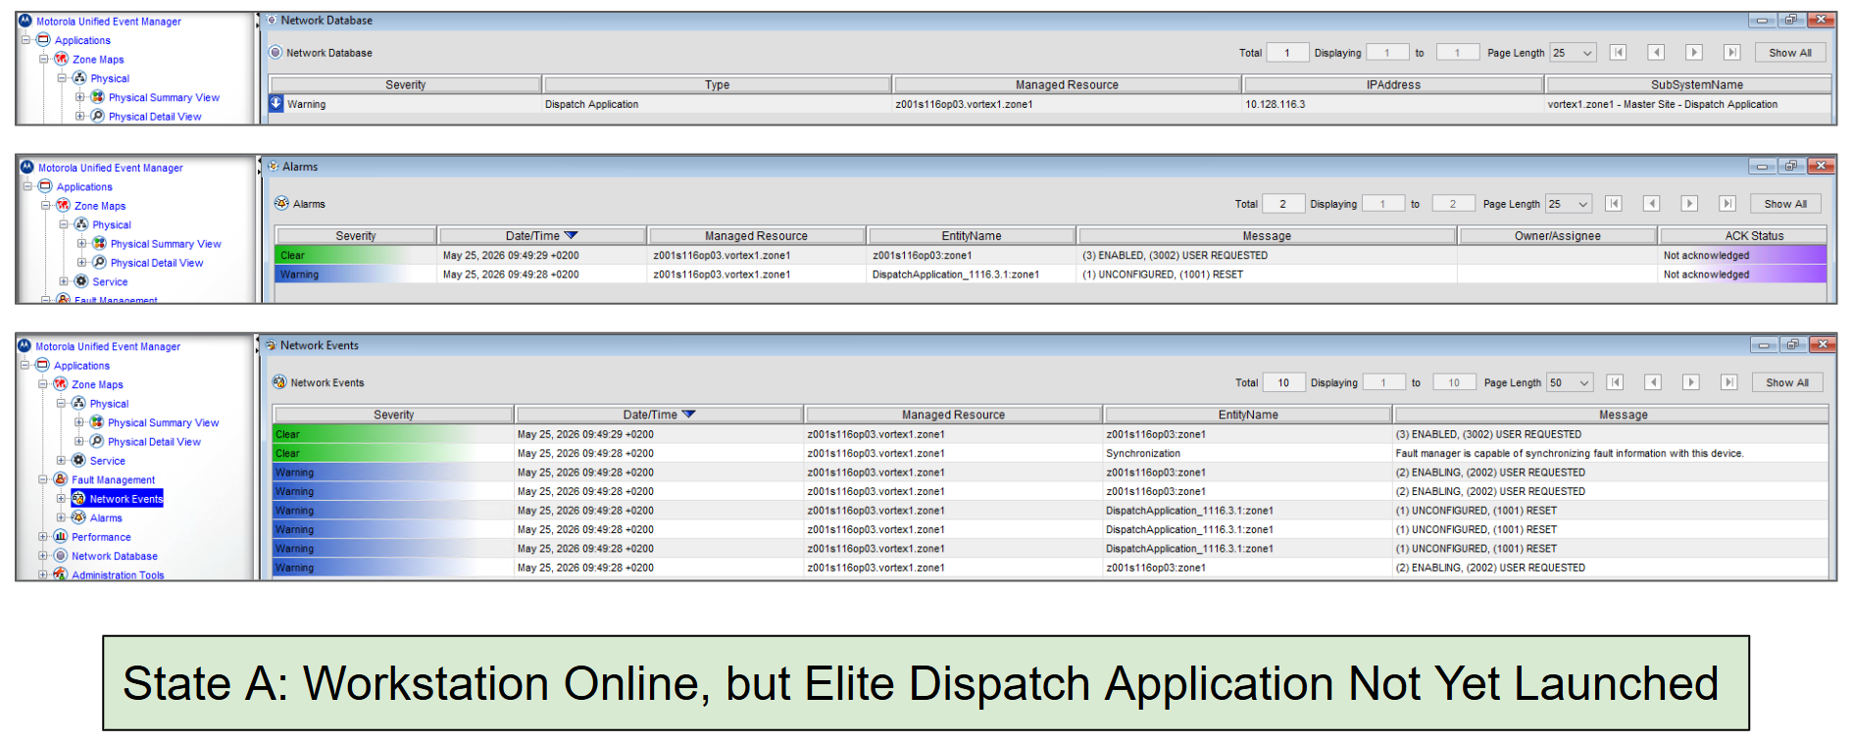Go to last page in Network Database window
The image size is (1852, 742).
pyautogui.click(x=1732, y=53)
